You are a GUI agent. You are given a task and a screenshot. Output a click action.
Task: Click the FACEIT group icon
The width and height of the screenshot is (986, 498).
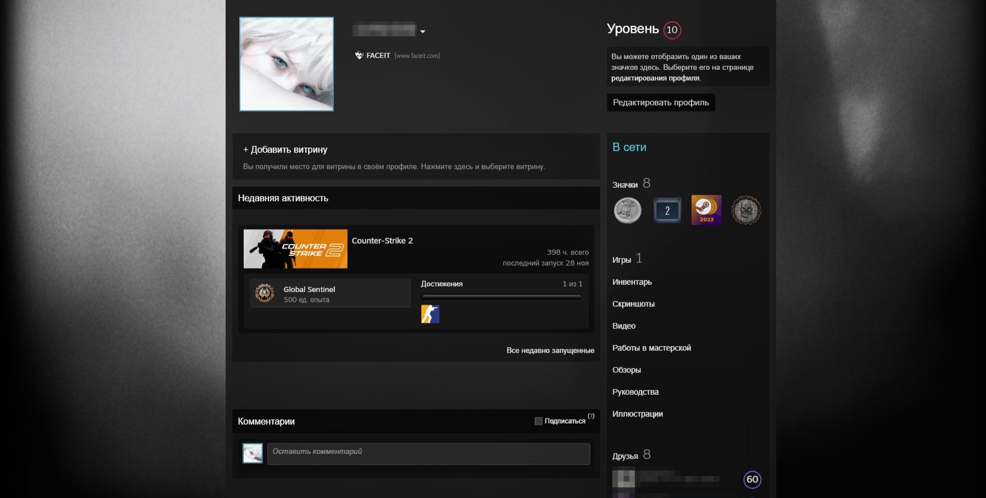[359, 55]
